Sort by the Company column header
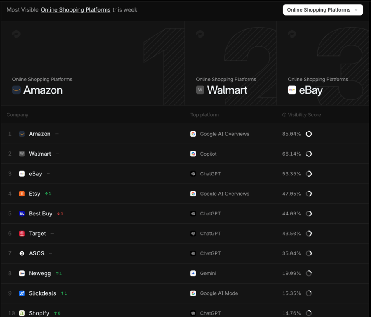 click(x=17, y=115)
